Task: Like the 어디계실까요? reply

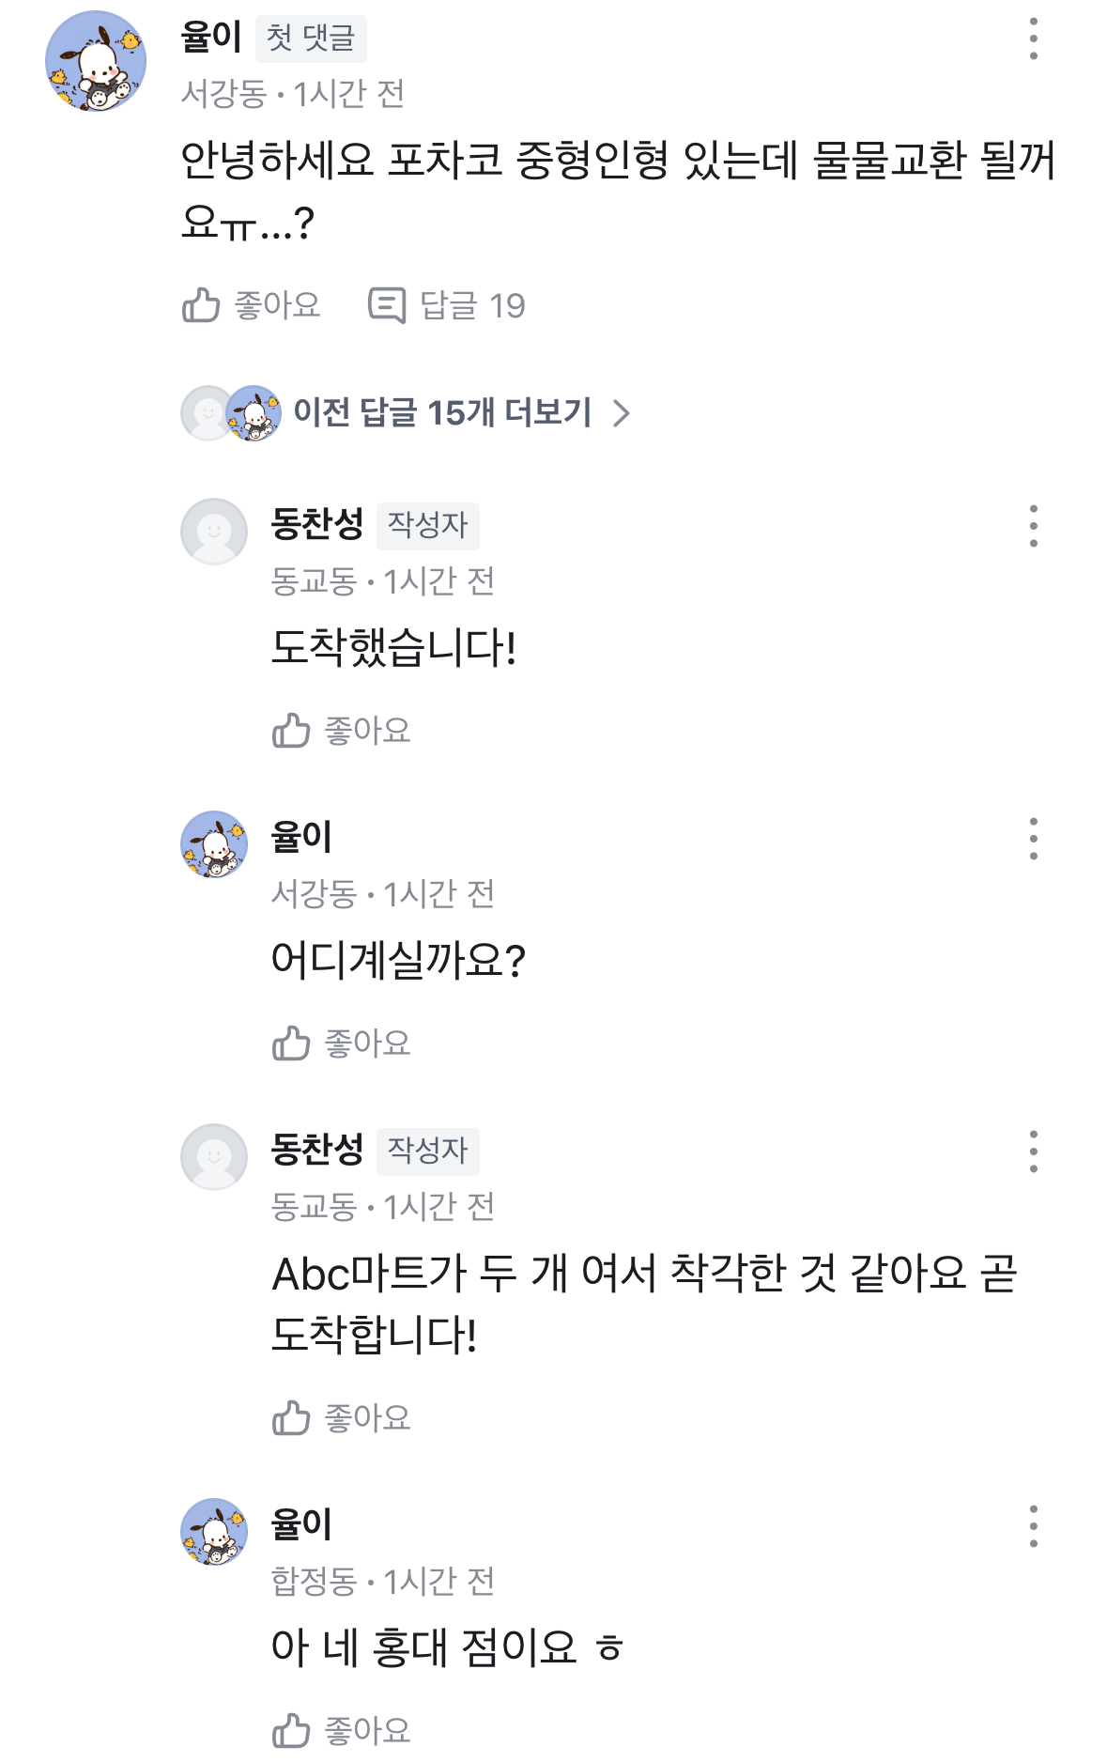Action: [341, 1043]
